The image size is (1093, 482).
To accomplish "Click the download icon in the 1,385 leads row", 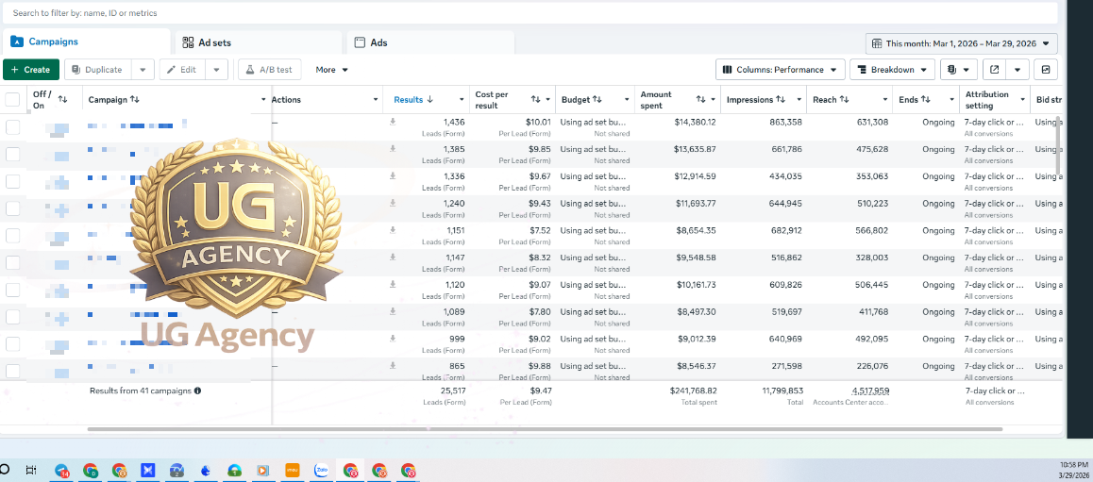I will tap(393, 148).
